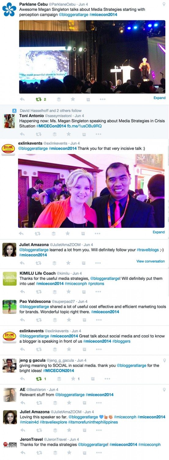Viewport: 169px width, 460px height.
Task: Expand the Parklane Cebu tweet
Action: [159, 98]
